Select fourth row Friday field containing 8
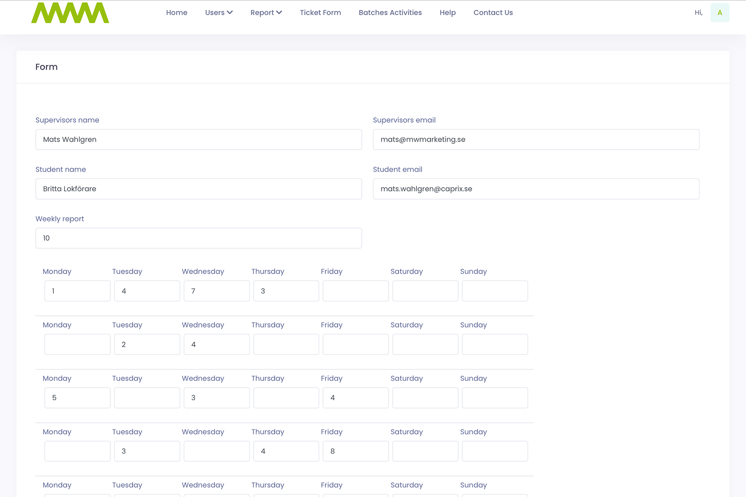 356,451
